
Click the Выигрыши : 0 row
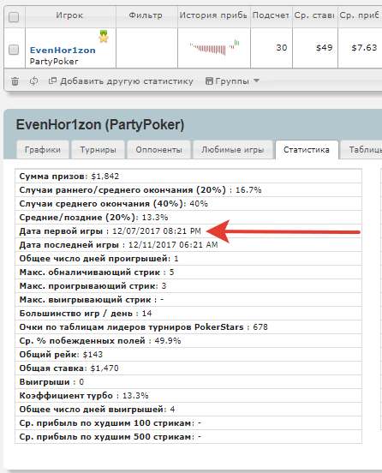188,382
